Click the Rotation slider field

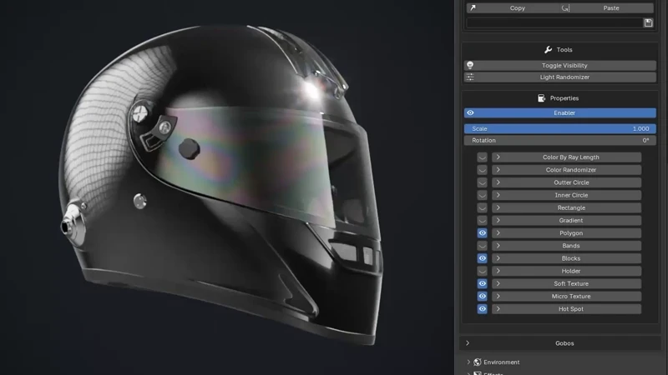click(x=559, y=140)
